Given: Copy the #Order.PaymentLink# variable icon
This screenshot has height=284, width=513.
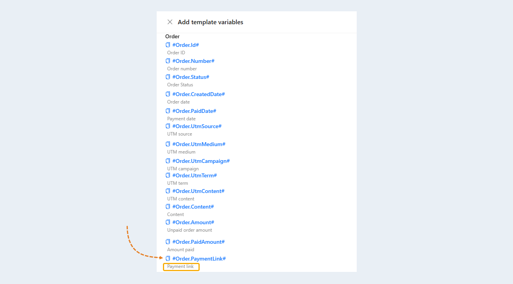Looking at the screenshot, I should click(168, 259).
